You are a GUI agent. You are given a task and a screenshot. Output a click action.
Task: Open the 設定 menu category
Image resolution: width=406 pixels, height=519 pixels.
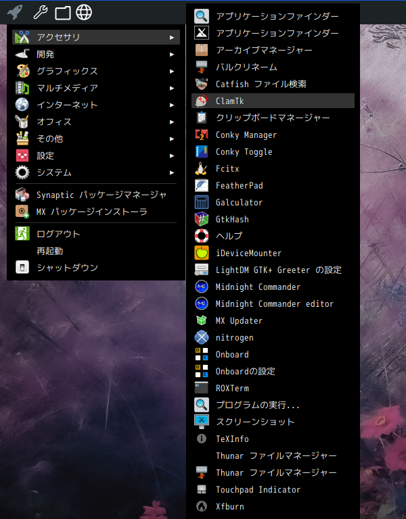(x=96, y=155)
